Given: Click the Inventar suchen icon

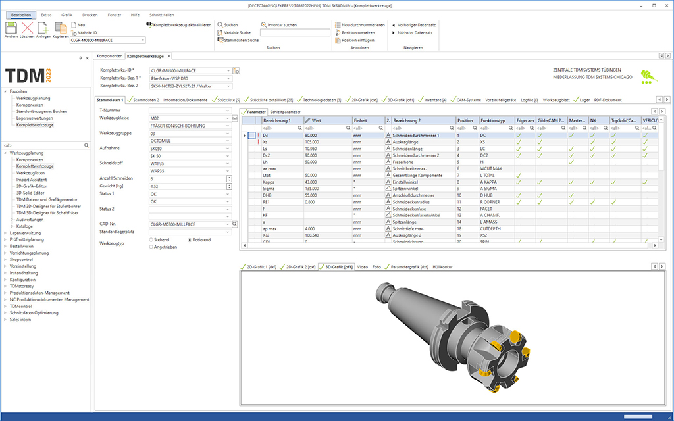Looking at the screenshot, I should pos(264,25).
